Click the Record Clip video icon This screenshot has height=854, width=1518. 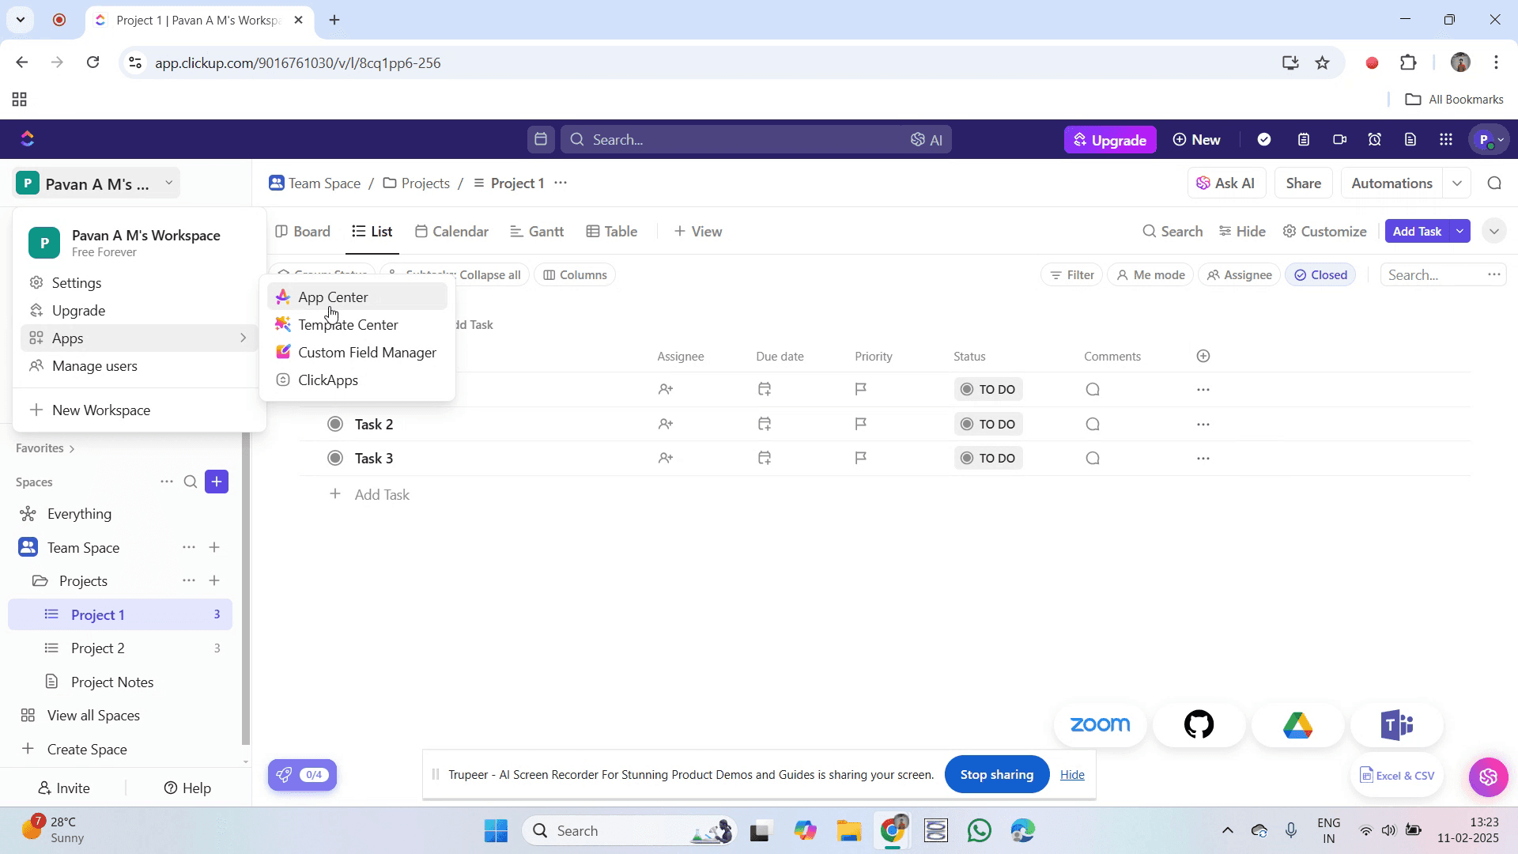click(x=1339, y=140)
